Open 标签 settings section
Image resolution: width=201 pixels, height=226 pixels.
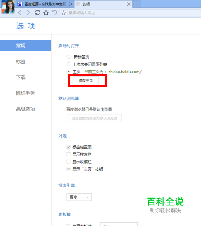pos(21,62)
